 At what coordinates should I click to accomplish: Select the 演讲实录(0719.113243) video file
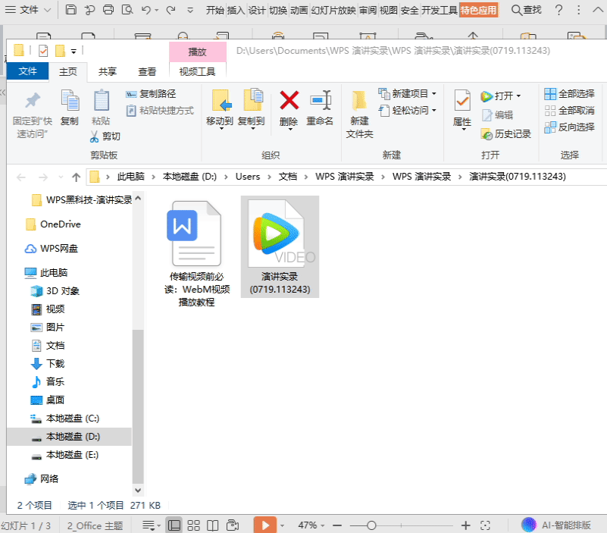click(280, 246)
